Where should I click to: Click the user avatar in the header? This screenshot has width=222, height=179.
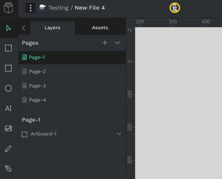pyautogui.click(x=175, y=8)
